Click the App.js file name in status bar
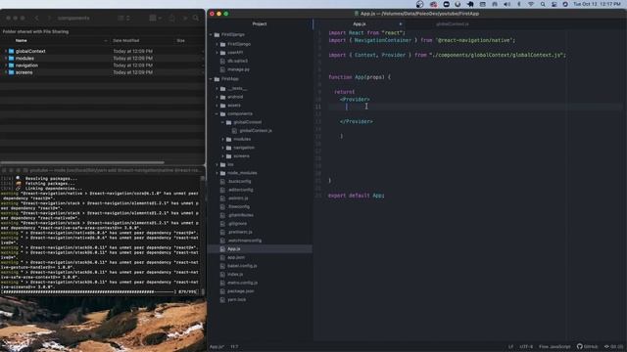This screenshot has width=627, height=352. (217, 347)
